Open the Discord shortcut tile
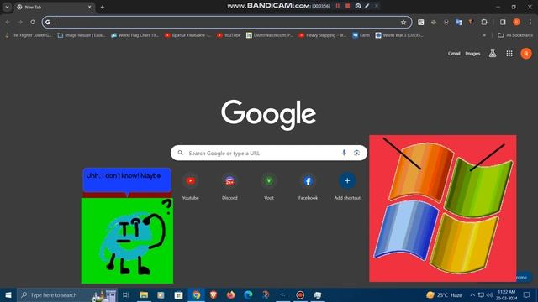 point(229,186)
